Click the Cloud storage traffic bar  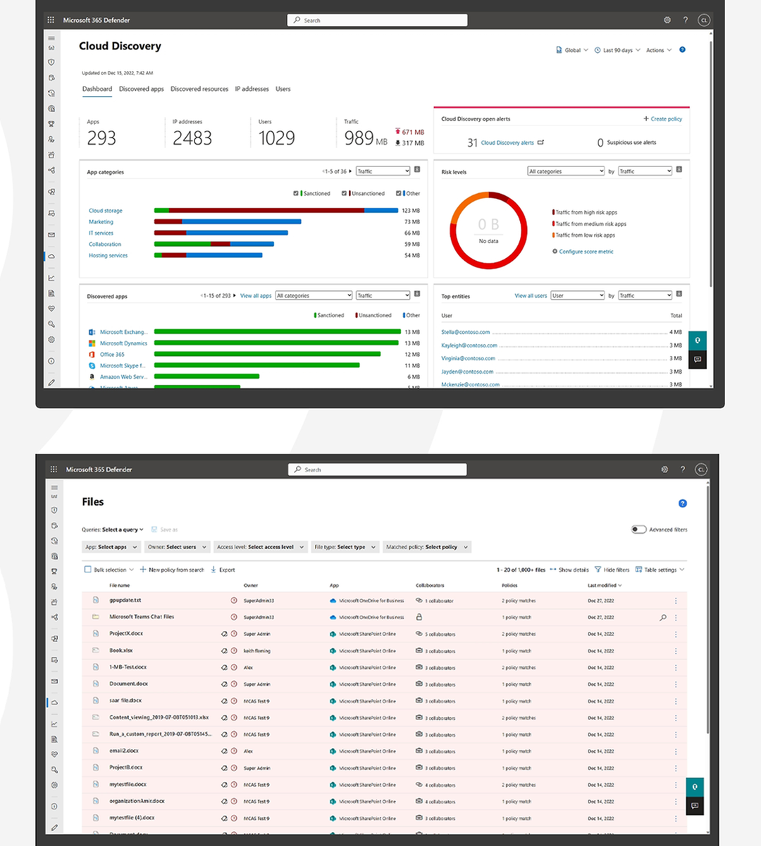click(x=276, y=211)
